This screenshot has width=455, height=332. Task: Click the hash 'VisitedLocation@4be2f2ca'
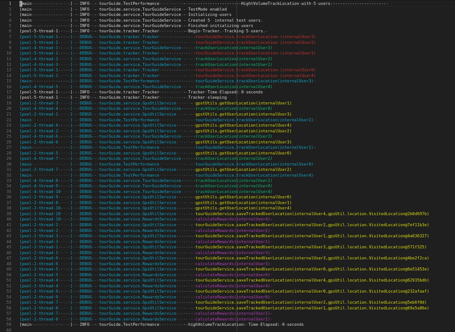(x=398, y=258)
